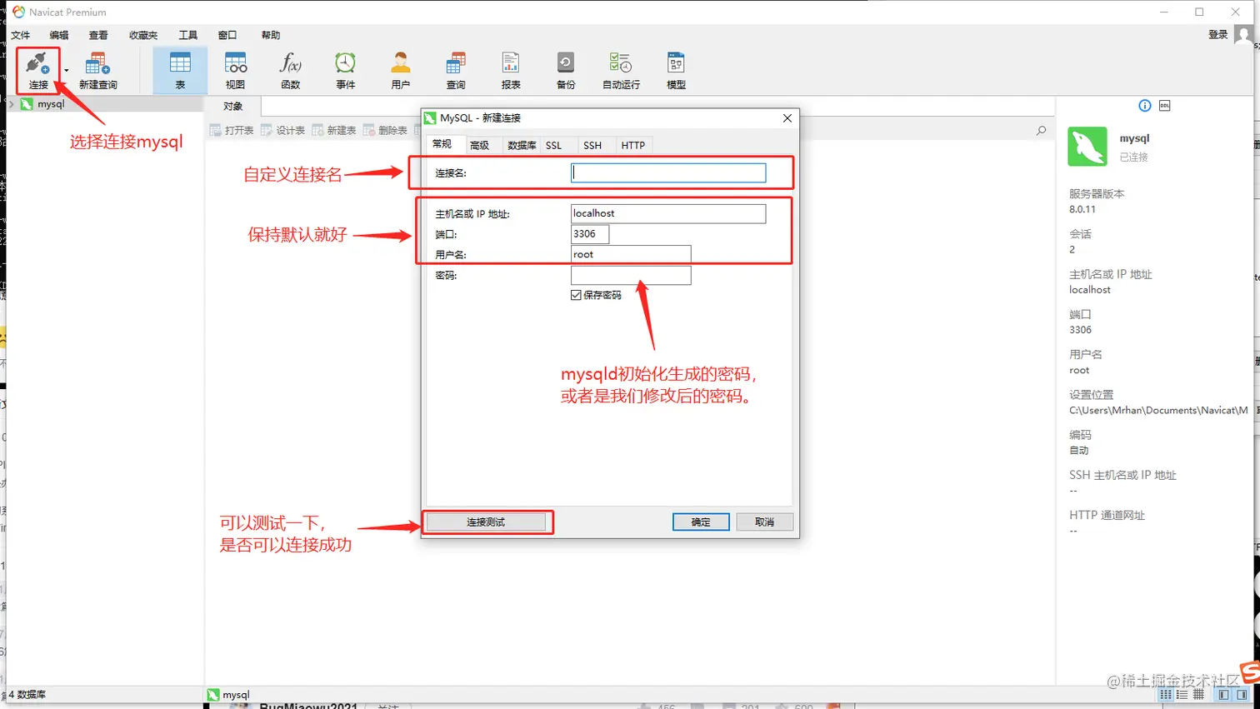Image resolution: width=1260 pixels, height=709 pixels.
Task: Open the 编辑 menu
Action: pos(59,35)
